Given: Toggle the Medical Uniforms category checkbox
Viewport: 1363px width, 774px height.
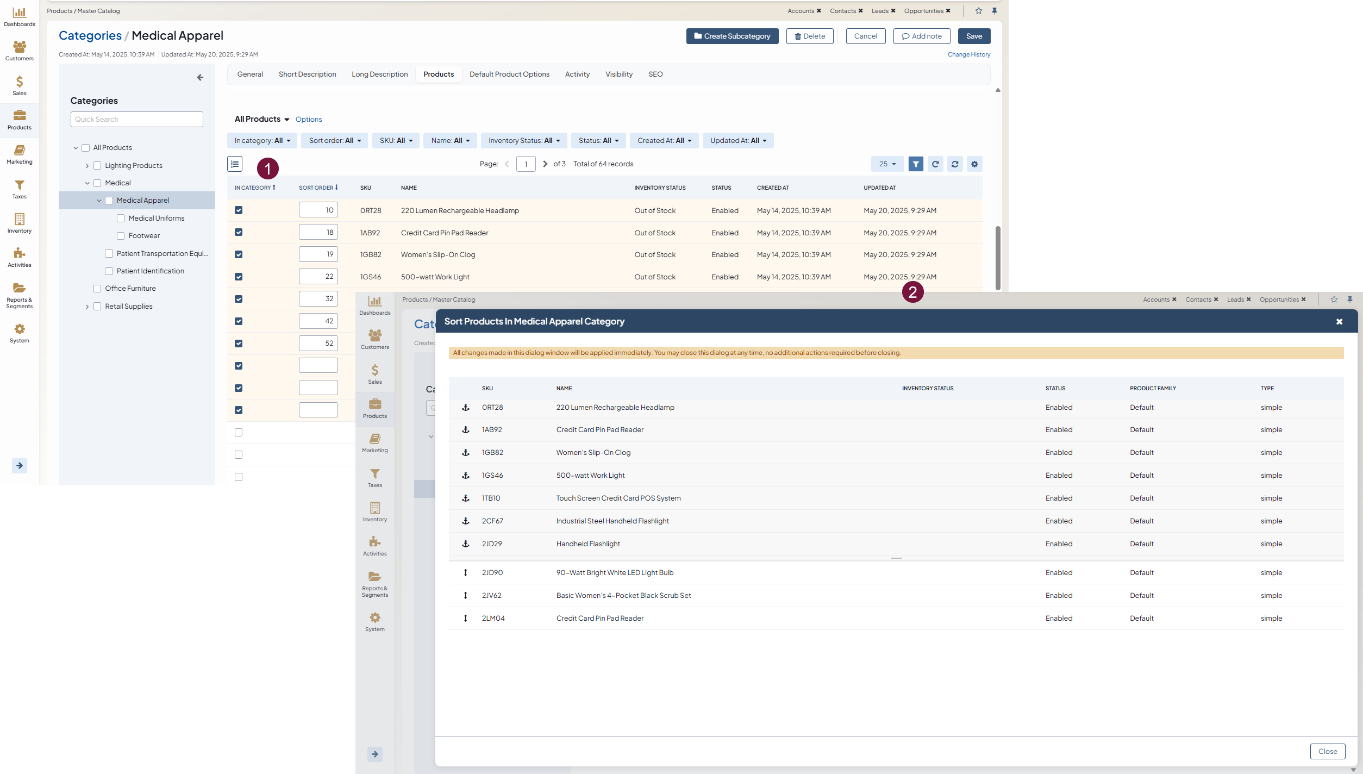Looking at the screenshot, I should pyautogui.click(x=121, y=218).
